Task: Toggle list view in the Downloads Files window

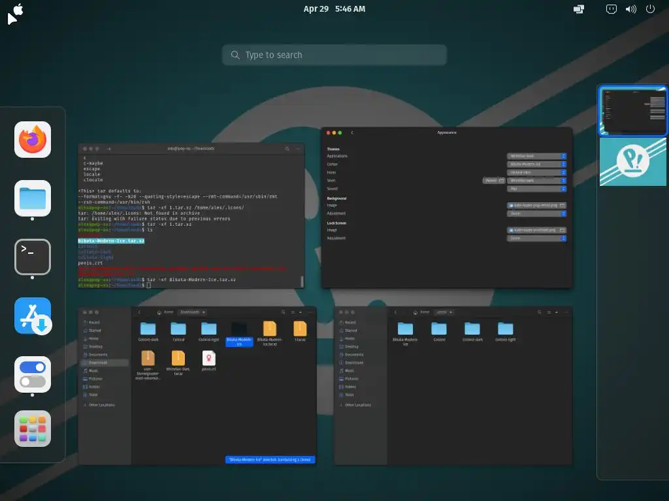Action: click(293, 312)
